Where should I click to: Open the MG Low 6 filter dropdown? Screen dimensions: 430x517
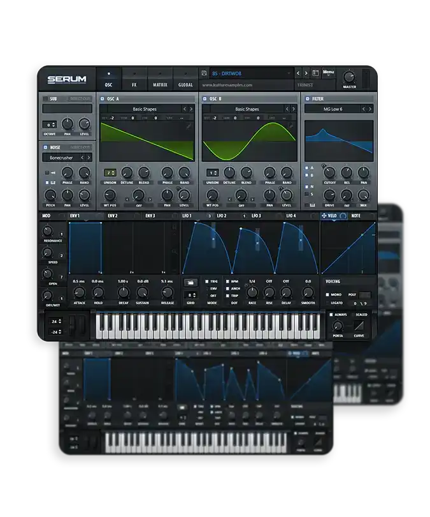point(333,109)
